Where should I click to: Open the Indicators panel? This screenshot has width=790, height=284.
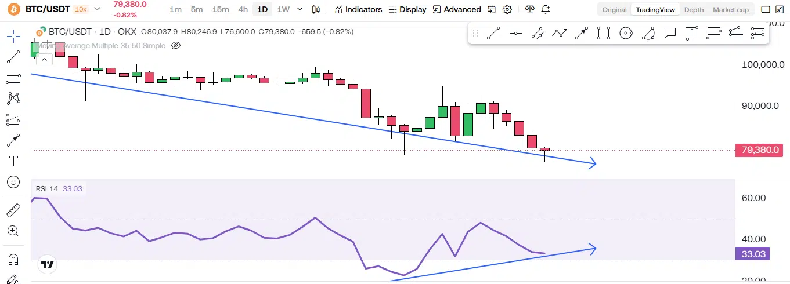click(x=358, y=9)
